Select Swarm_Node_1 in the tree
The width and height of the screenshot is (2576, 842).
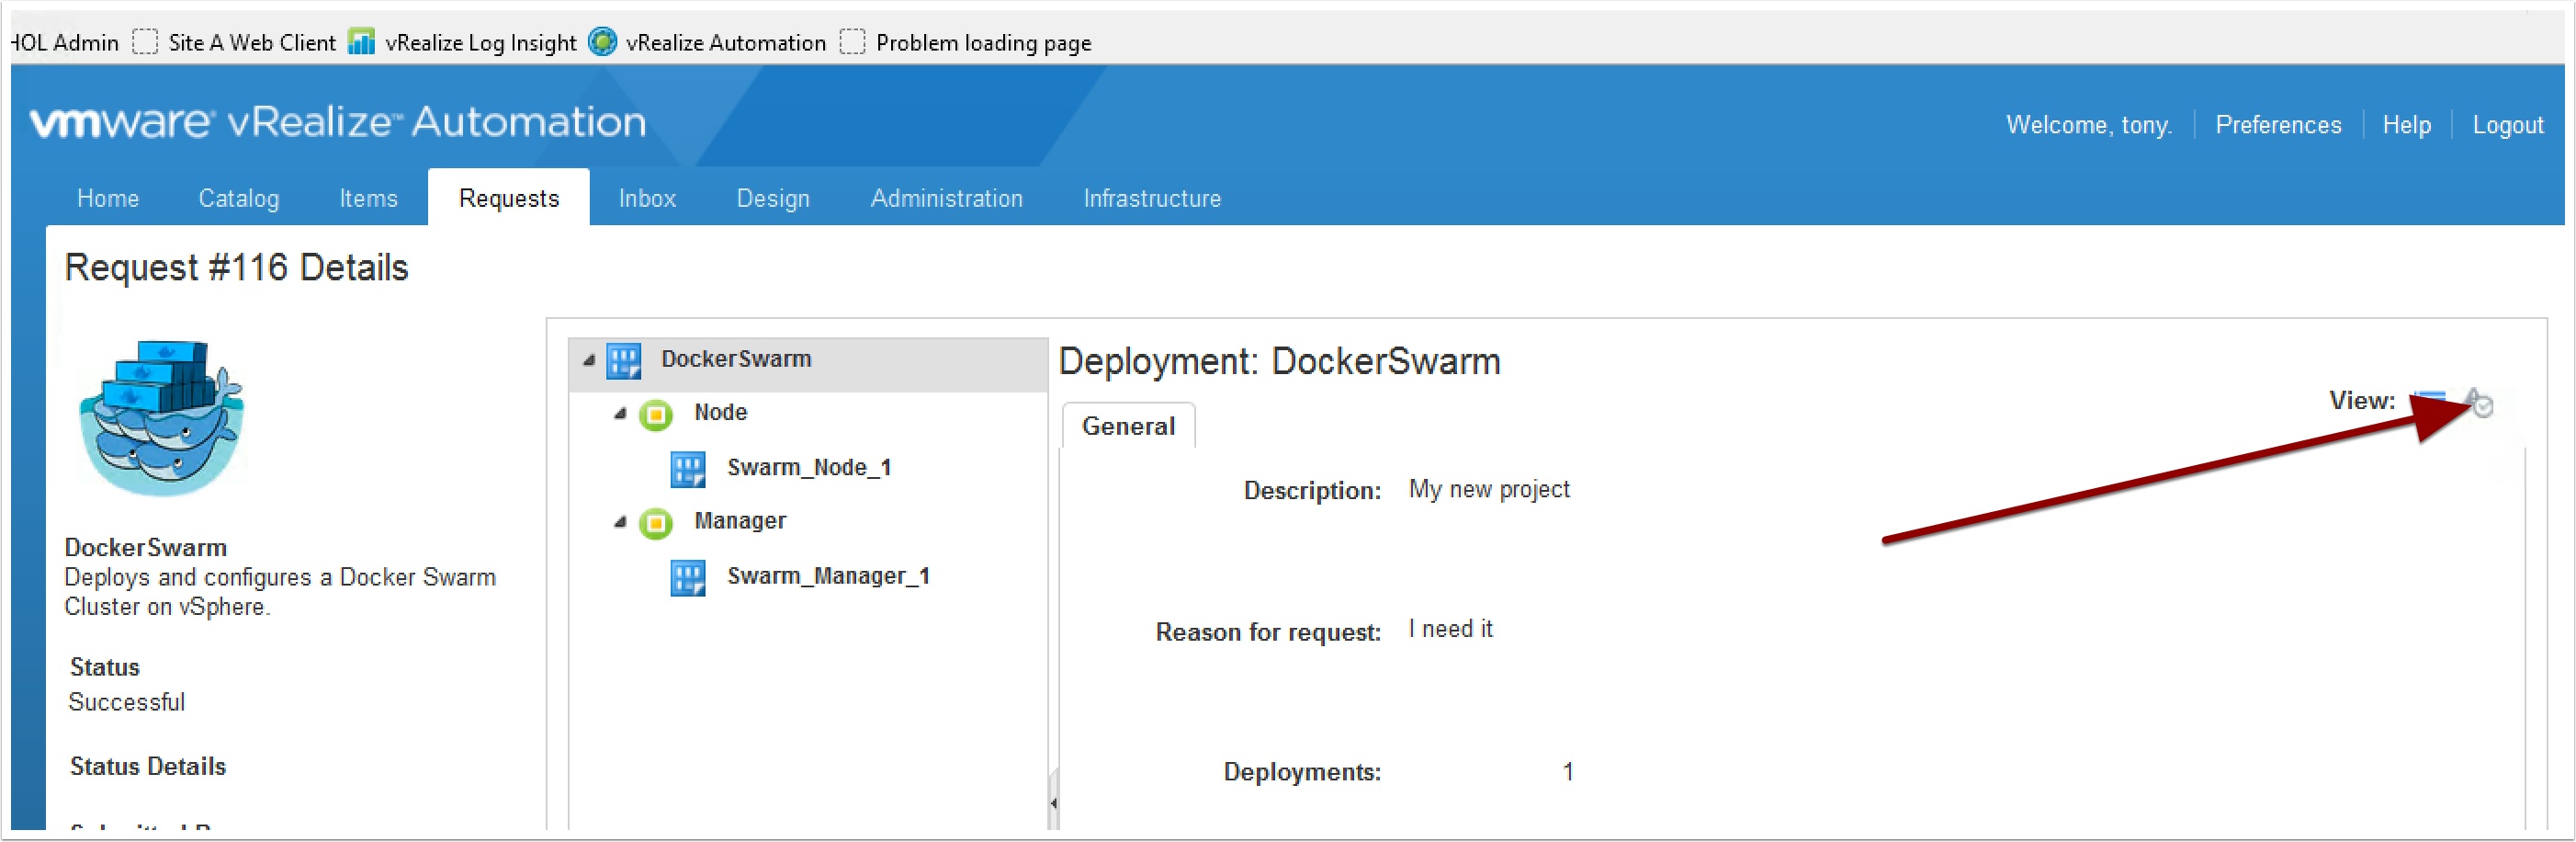click(808, 467)
